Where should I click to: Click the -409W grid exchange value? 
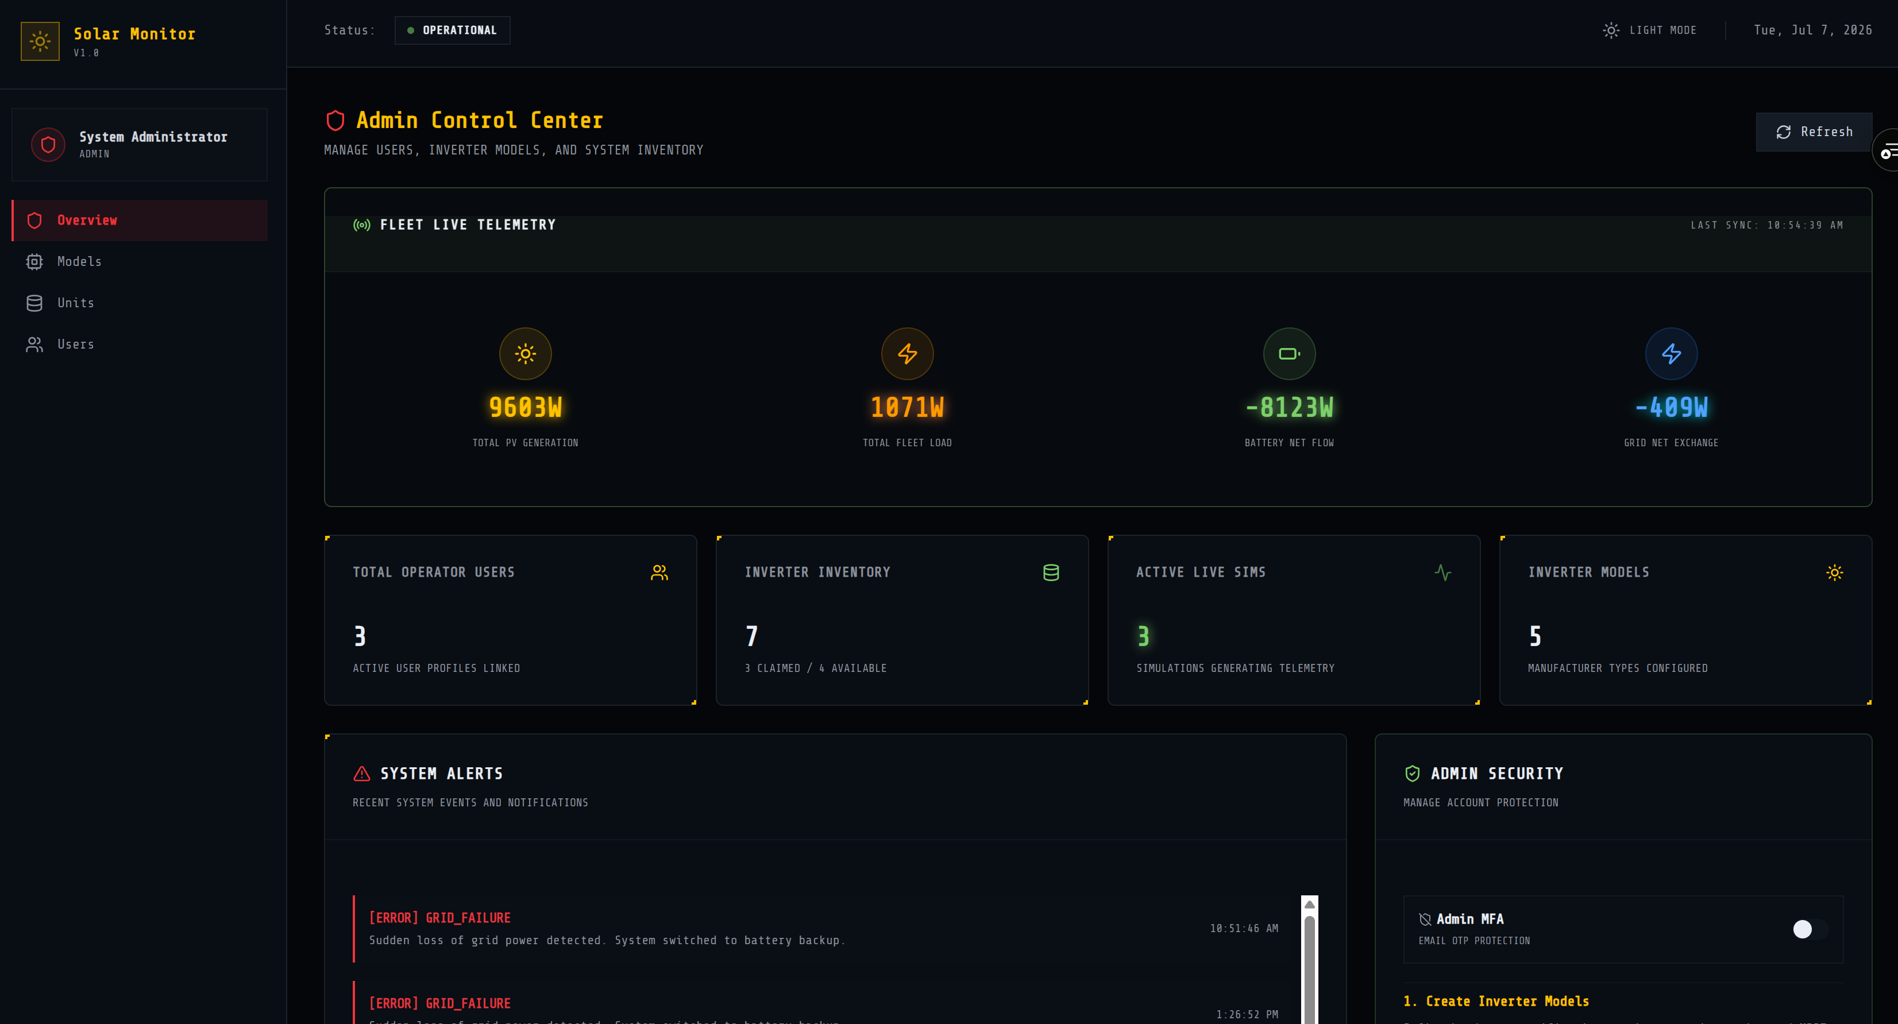pyautogui.click(x=1672, y=407)
